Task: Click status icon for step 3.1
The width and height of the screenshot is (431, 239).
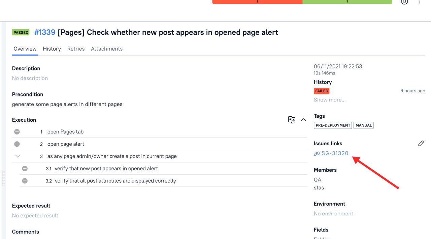Action: pos(25,169)
